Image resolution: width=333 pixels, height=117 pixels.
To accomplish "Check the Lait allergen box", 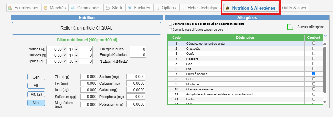I will 314,69.
